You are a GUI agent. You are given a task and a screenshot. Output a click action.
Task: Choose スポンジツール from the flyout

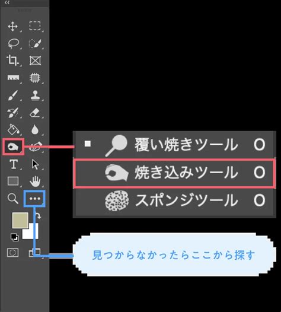(174, 200)
